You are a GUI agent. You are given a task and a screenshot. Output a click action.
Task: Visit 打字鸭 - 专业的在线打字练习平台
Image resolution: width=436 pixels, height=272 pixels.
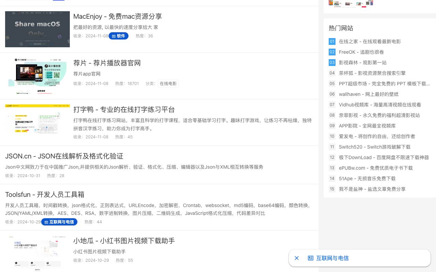coord(124,109)
